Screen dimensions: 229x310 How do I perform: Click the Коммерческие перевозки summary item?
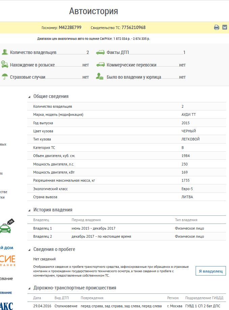click(141, 65)
